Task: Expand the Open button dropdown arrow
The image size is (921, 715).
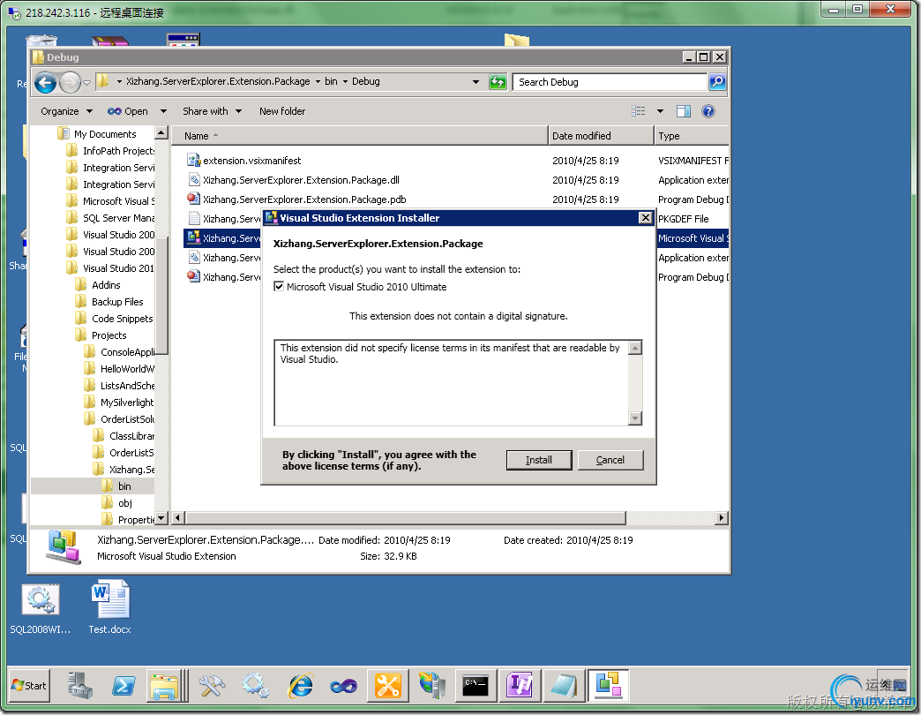Action: click(163, 111)
